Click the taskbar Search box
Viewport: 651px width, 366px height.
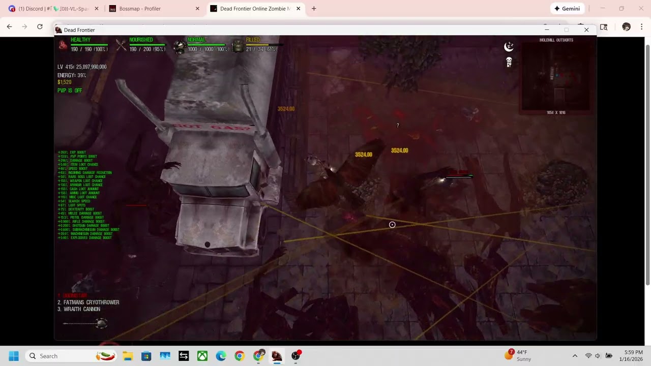pyautogui.click(x=71, y=356)
